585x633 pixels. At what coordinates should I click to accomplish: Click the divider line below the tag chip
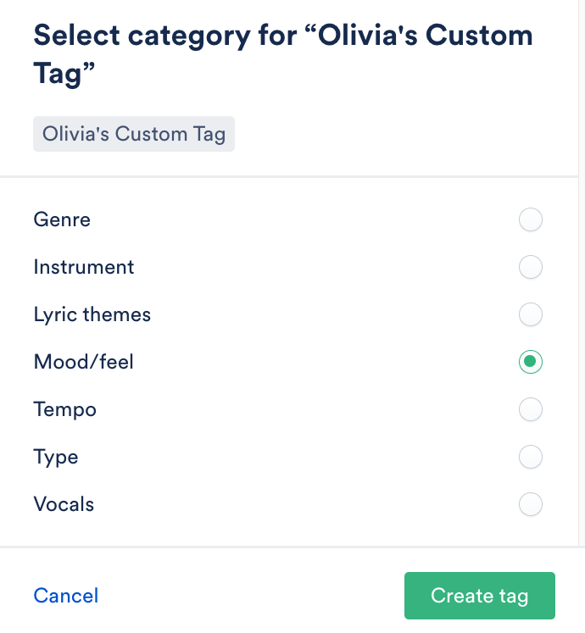coord(292,176)
